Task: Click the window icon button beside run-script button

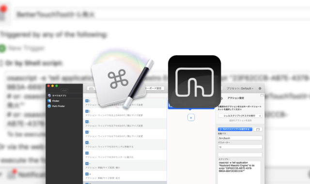Action: [x=258, y=129]
